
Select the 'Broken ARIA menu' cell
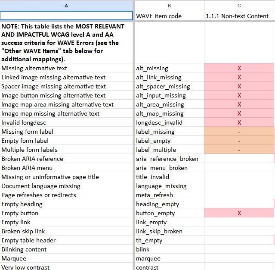pos(66,168)
